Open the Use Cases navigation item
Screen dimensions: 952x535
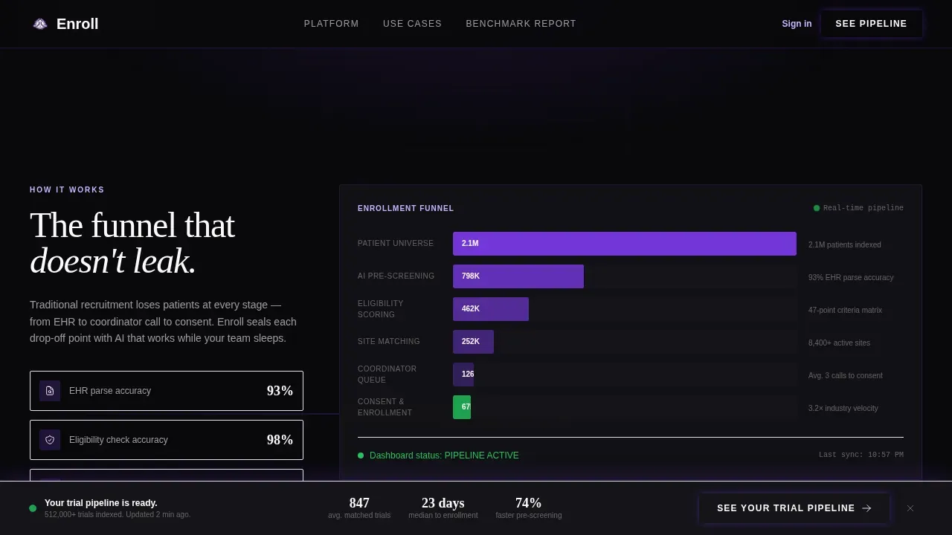point(412,24)
